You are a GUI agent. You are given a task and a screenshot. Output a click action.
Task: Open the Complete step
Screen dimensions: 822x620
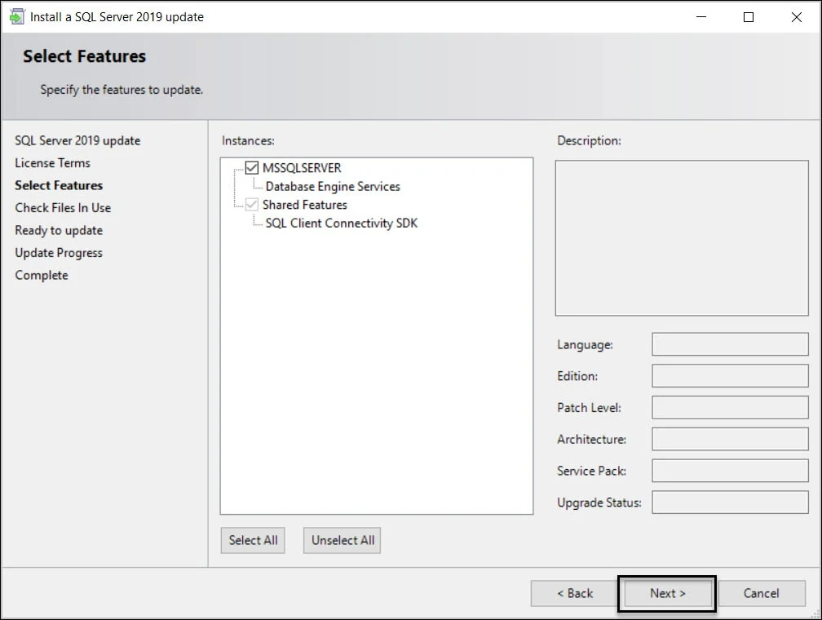[x=42, y=276]
